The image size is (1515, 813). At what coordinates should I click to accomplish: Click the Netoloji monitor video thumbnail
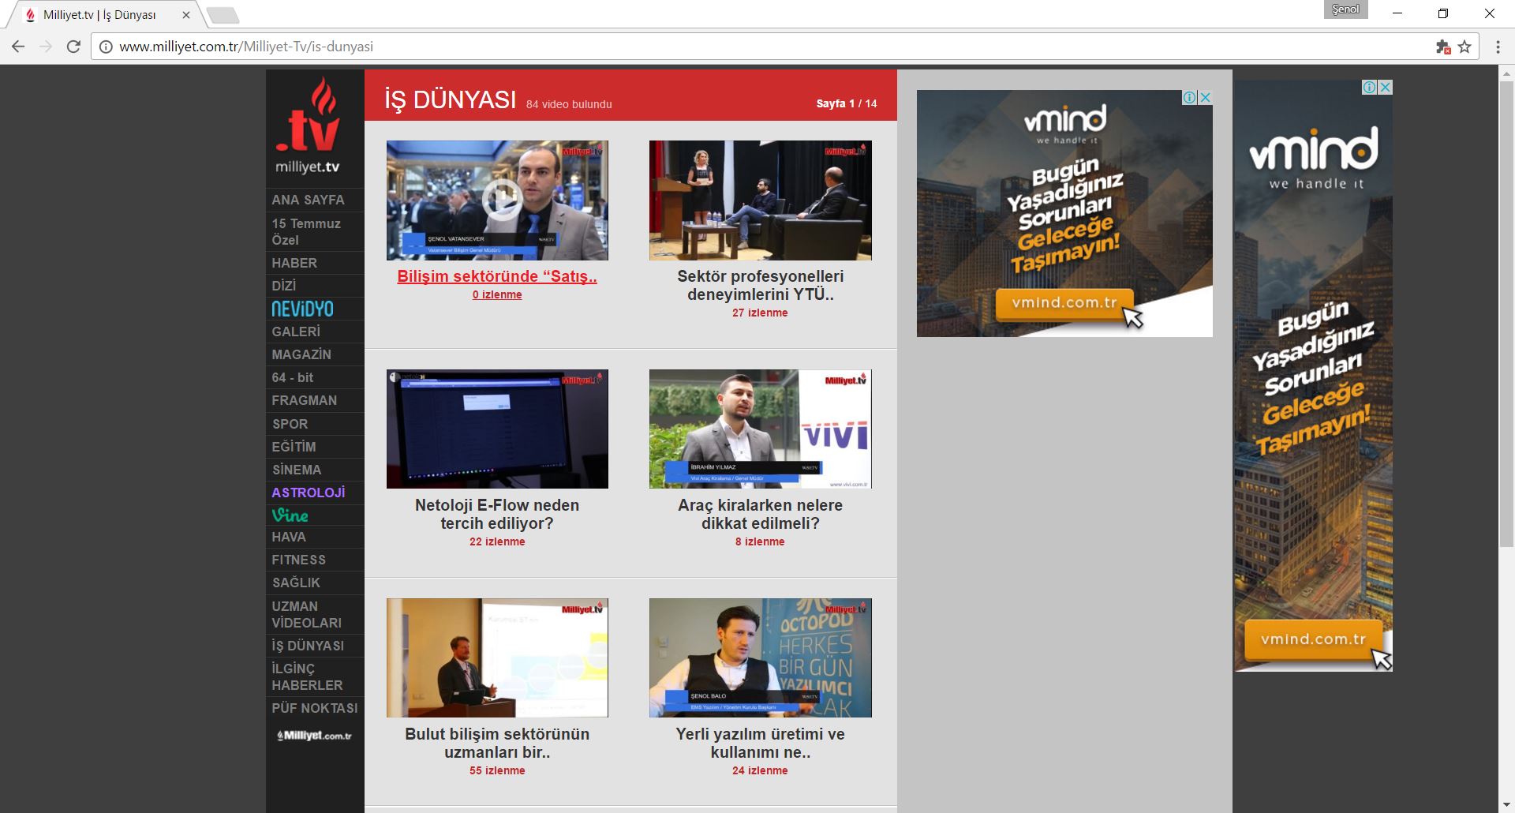(497, 429)
